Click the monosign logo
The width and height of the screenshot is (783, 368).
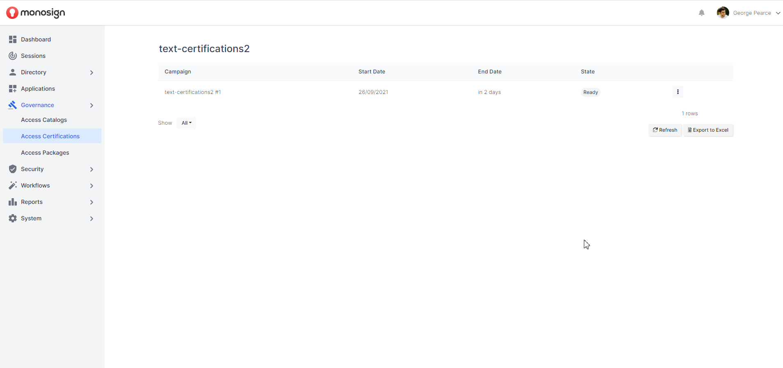(x=36, y=13)
